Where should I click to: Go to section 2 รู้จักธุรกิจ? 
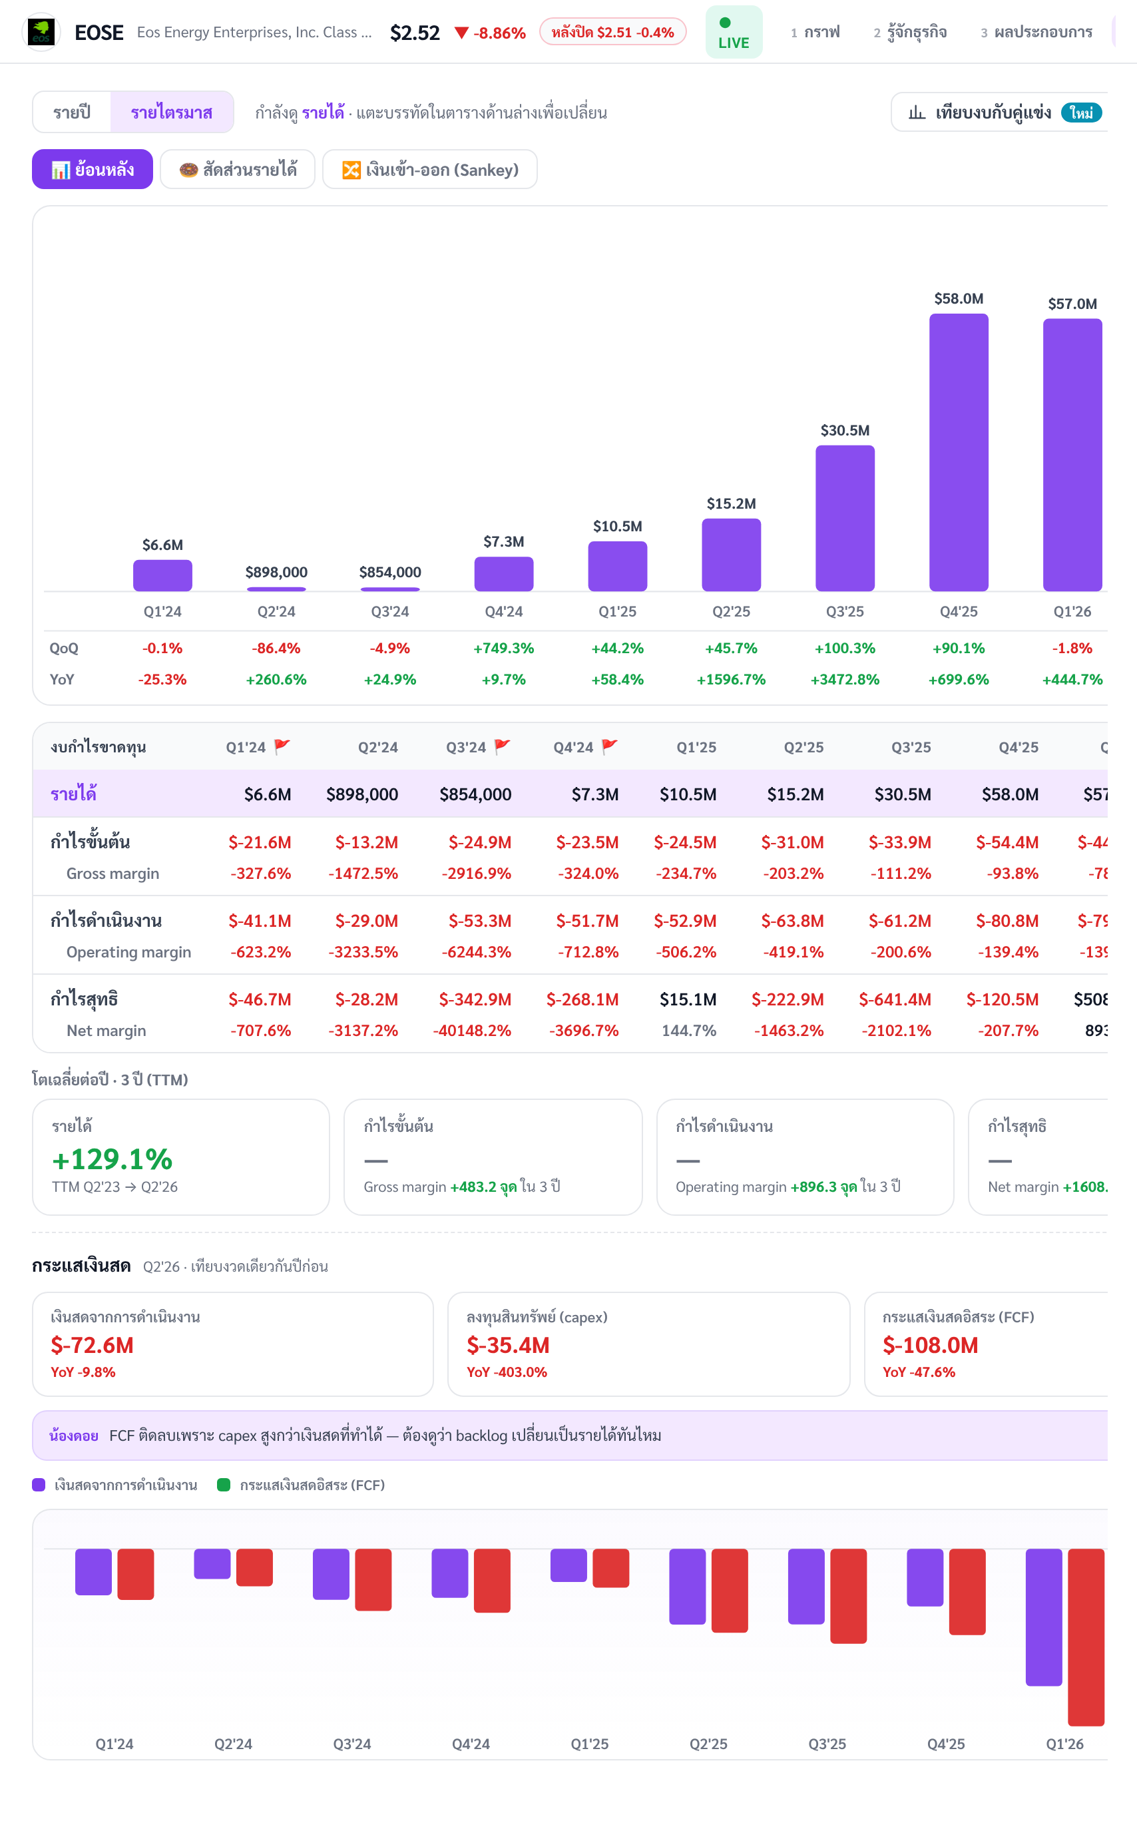pyautogui.click(x=910, y=33)
